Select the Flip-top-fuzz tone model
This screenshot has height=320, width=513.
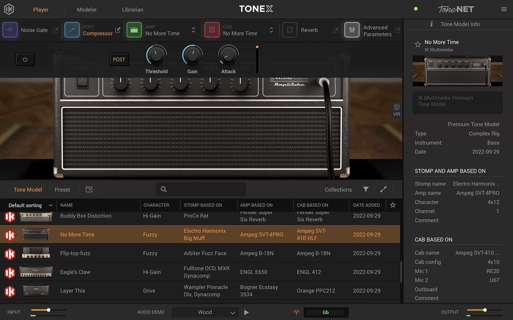(200, 253)
